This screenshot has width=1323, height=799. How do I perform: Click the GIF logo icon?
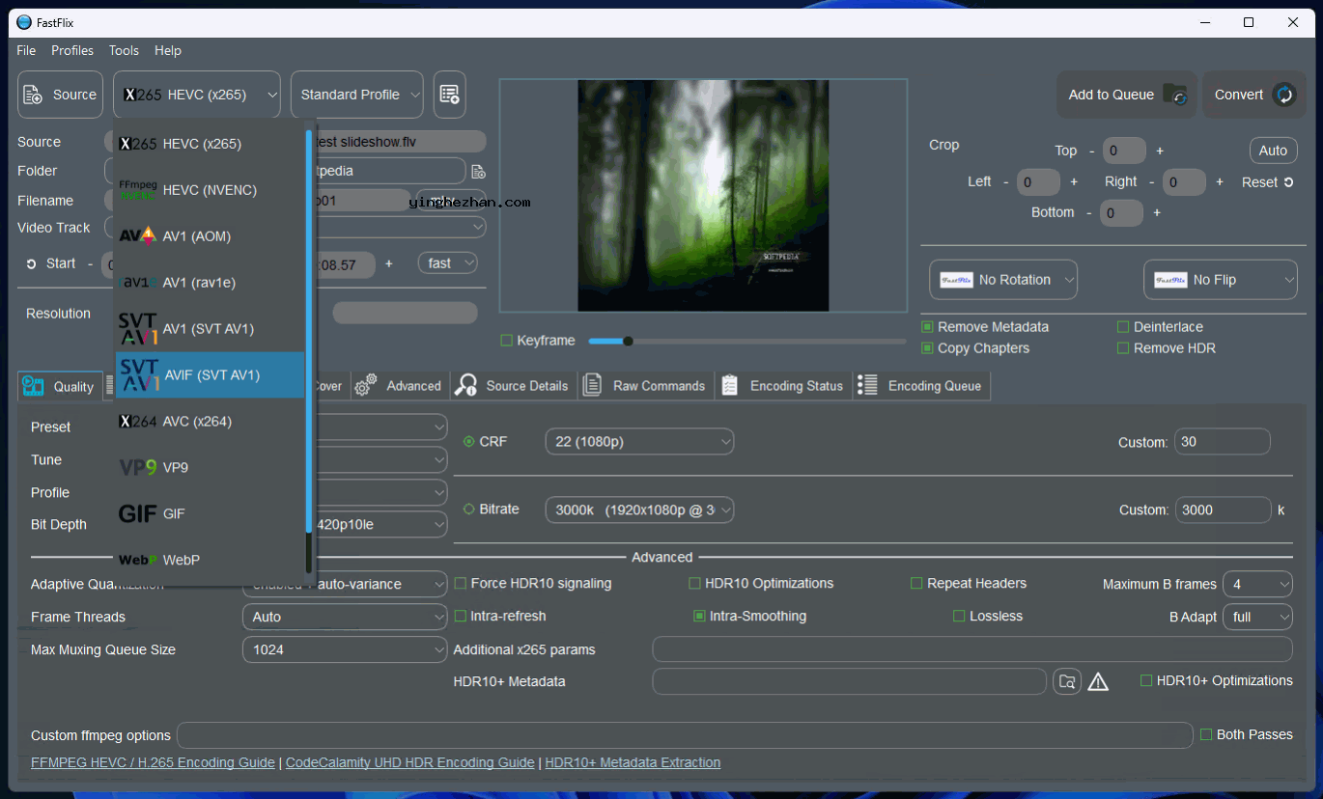point(138,513)
